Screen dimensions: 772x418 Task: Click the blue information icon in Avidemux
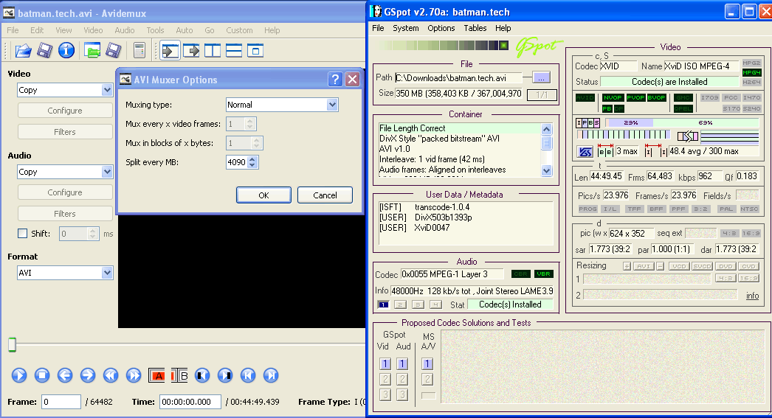[66, 50]
